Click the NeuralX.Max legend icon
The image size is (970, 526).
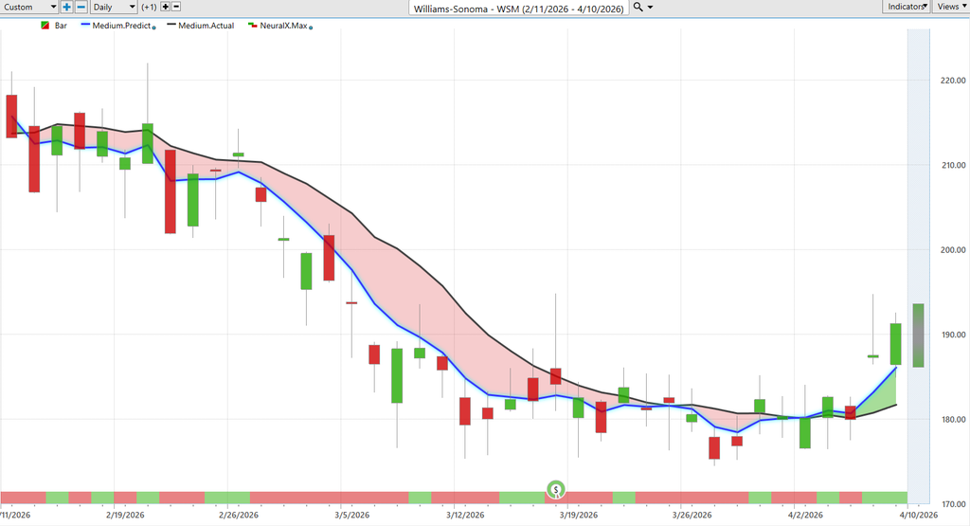click(x=252, y=26)
